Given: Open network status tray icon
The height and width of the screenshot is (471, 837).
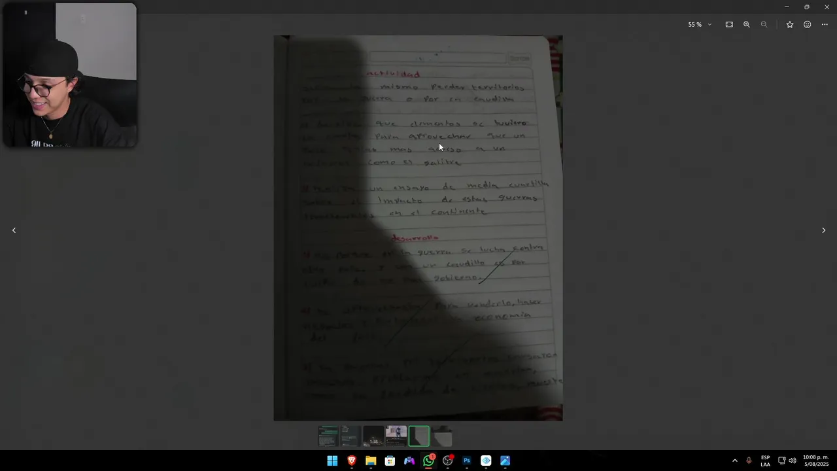Looking at the screenshot, I should pos(781,461).
